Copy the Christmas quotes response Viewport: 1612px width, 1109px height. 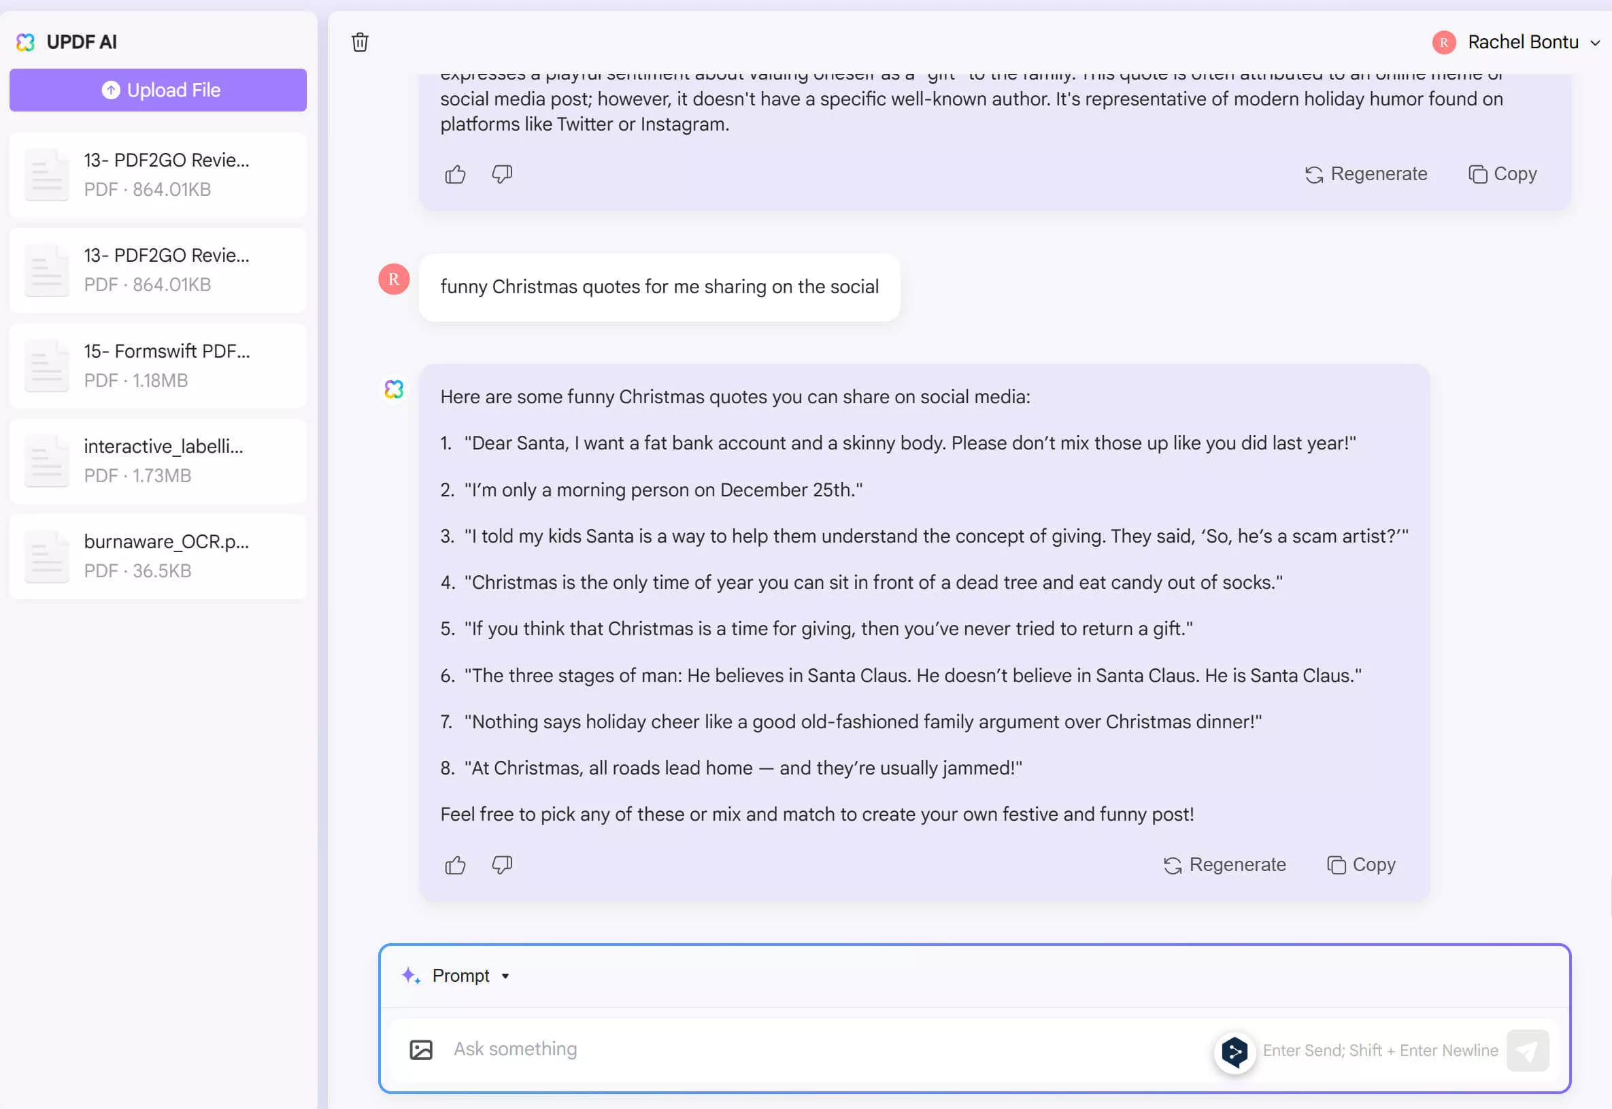(x=1360, y=864)
